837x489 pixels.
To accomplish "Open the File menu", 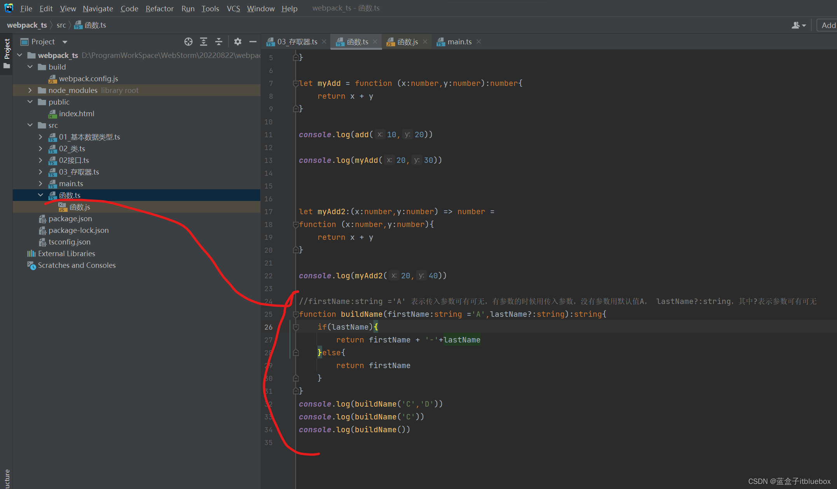I will point(26,9).
